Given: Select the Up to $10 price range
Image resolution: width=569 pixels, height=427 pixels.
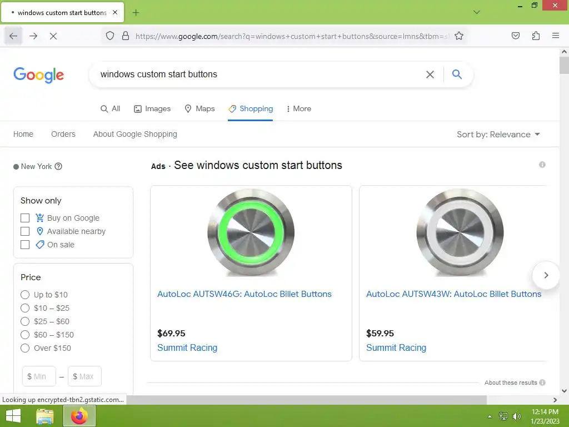Looking at the screenshot, I should point(25,295).
